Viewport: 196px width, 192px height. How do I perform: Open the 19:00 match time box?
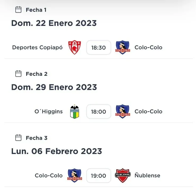click(99, 176)
